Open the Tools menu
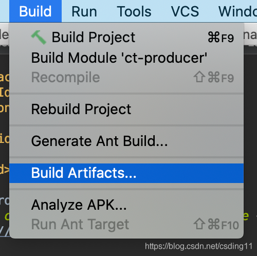Image resolution: width=257 pixels, height=256 pixels. 134,12
